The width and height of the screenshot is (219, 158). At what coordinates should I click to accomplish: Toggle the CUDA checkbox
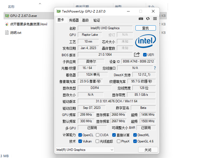(x=98, y=135)
